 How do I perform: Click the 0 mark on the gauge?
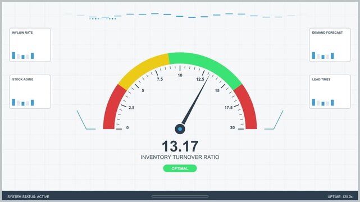[x=127, y=128]
